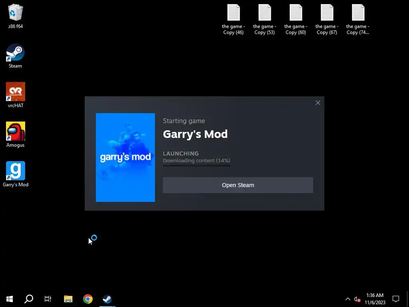This screenshot has width=409, height=307.
Task: Select the Garry's Mod desktop shortcut
Action: point(16,174)
